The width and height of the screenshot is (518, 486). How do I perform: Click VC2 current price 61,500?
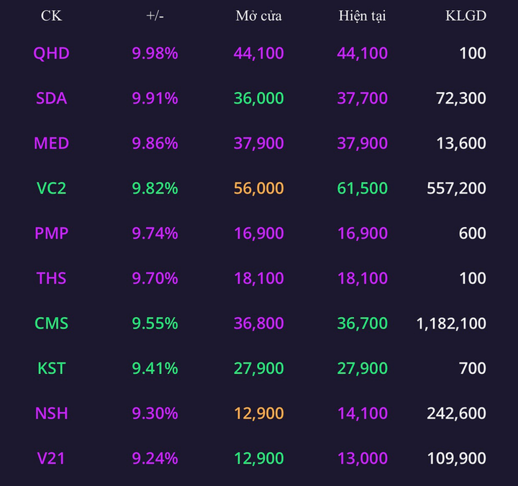click(x=363, y=188)
